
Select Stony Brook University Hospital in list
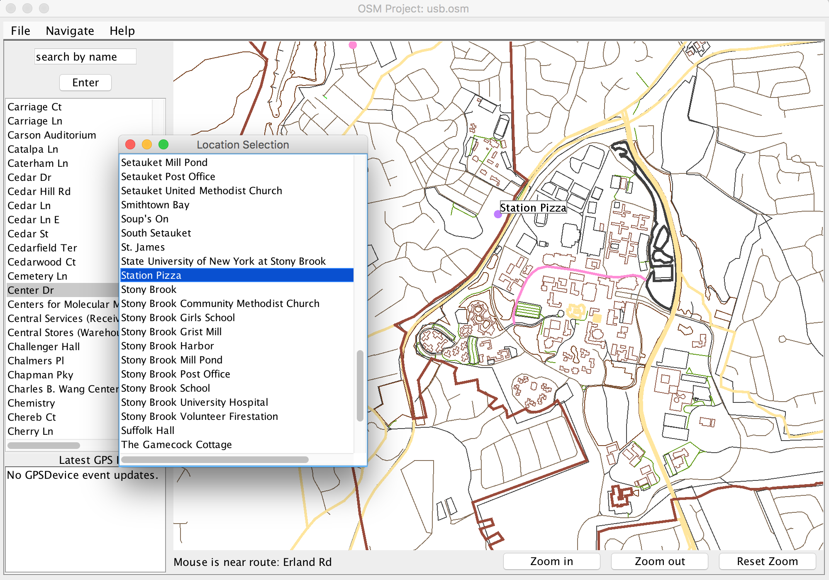194,402
